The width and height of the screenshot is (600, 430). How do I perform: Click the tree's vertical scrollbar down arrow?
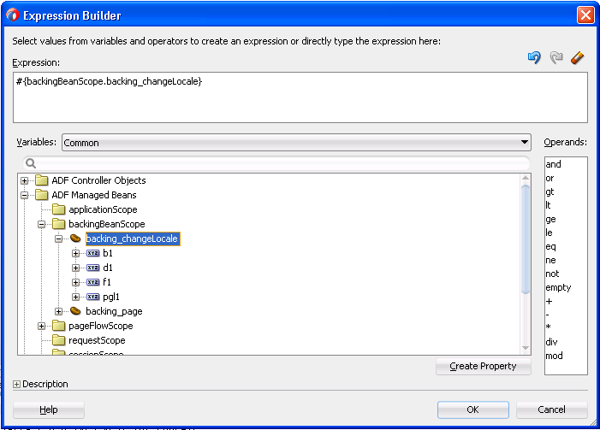526,348
